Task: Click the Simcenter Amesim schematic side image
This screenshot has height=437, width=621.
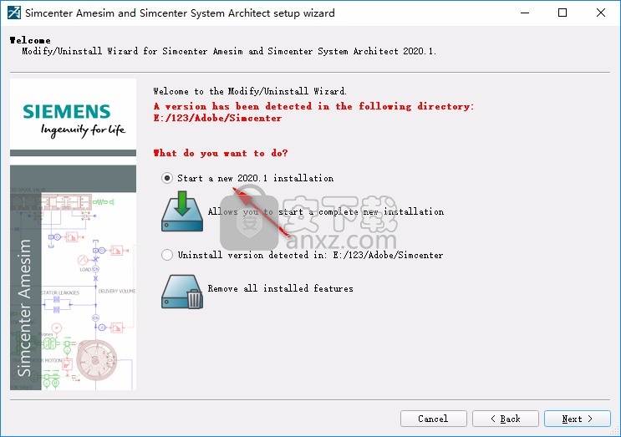Action: click(x=73, y=278)
